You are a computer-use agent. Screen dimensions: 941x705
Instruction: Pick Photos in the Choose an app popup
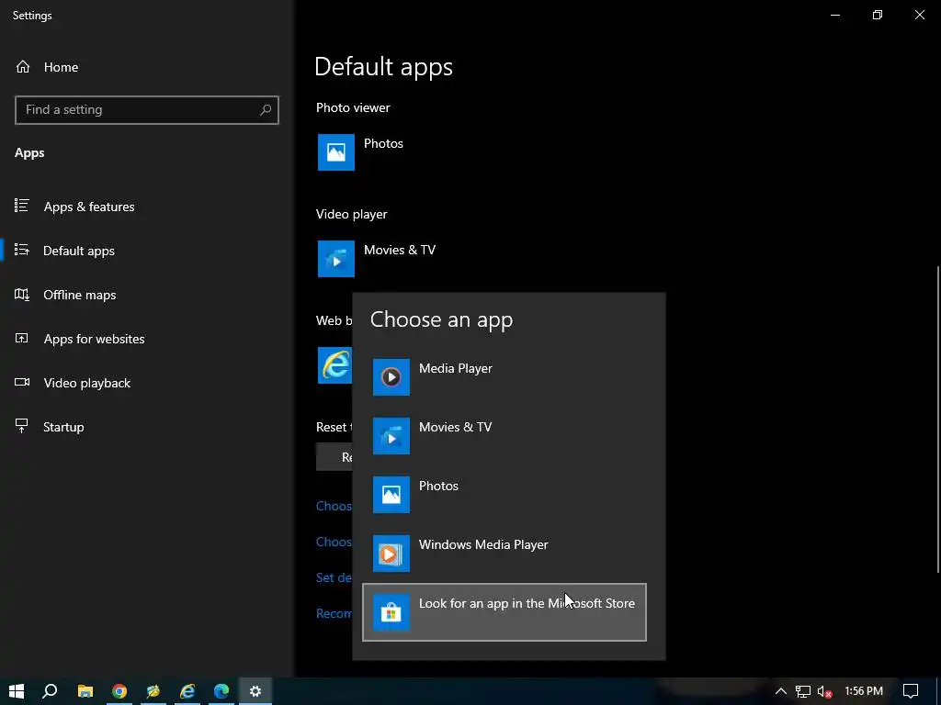coord(505,495)
